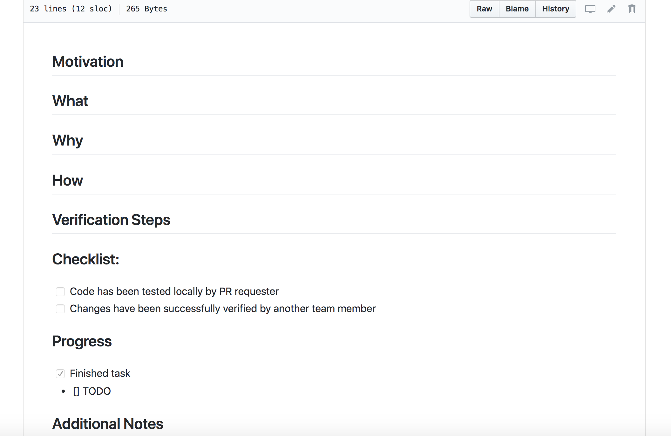The width and height of the screenshot is (671, 436).
Task: Select the '[] TODO' list item
Action: coord(92,391)
